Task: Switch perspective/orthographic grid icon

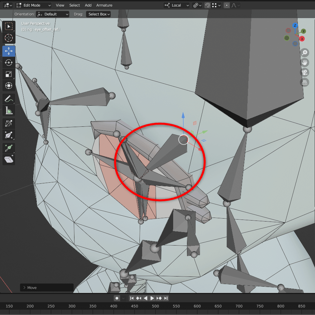Action: click(305, 82)
